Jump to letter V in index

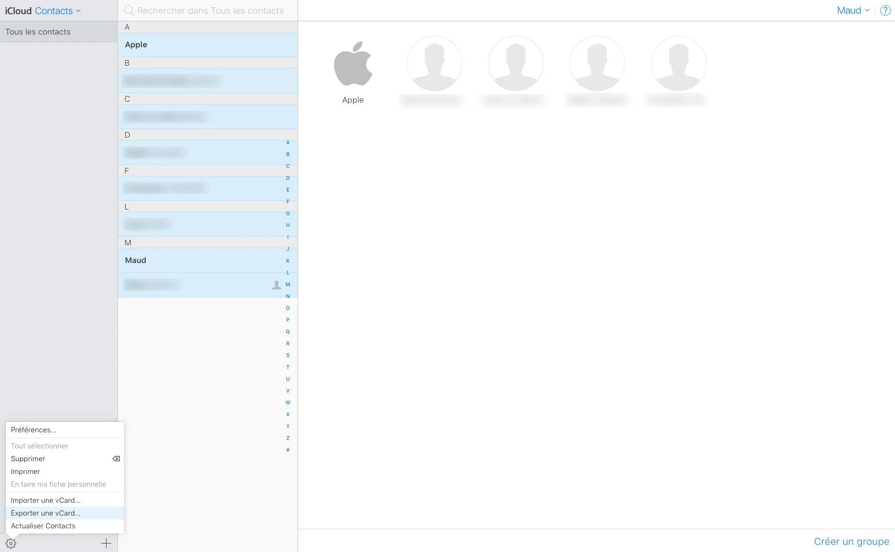click(x=288, y=391)
